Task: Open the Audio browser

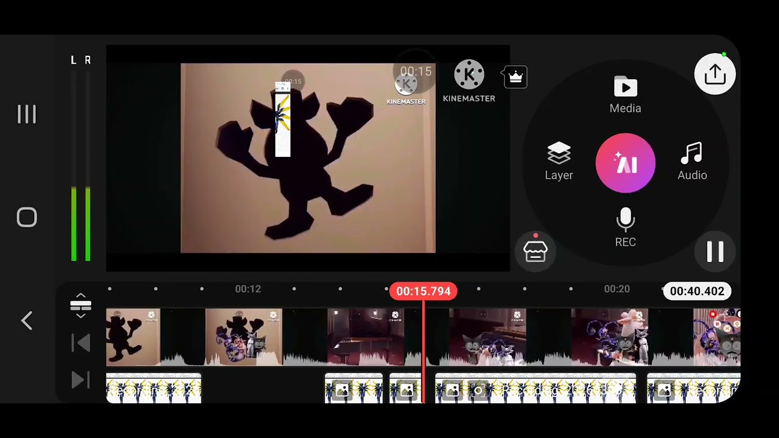Action: click(692, 161)
